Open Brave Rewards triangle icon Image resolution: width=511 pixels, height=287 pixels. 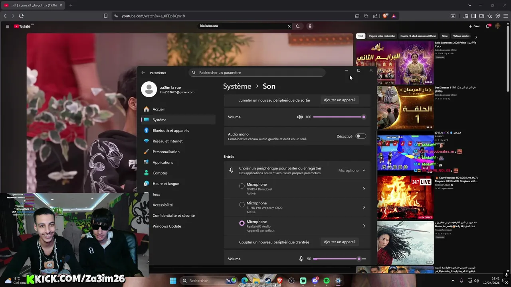(x=394, y=16)
